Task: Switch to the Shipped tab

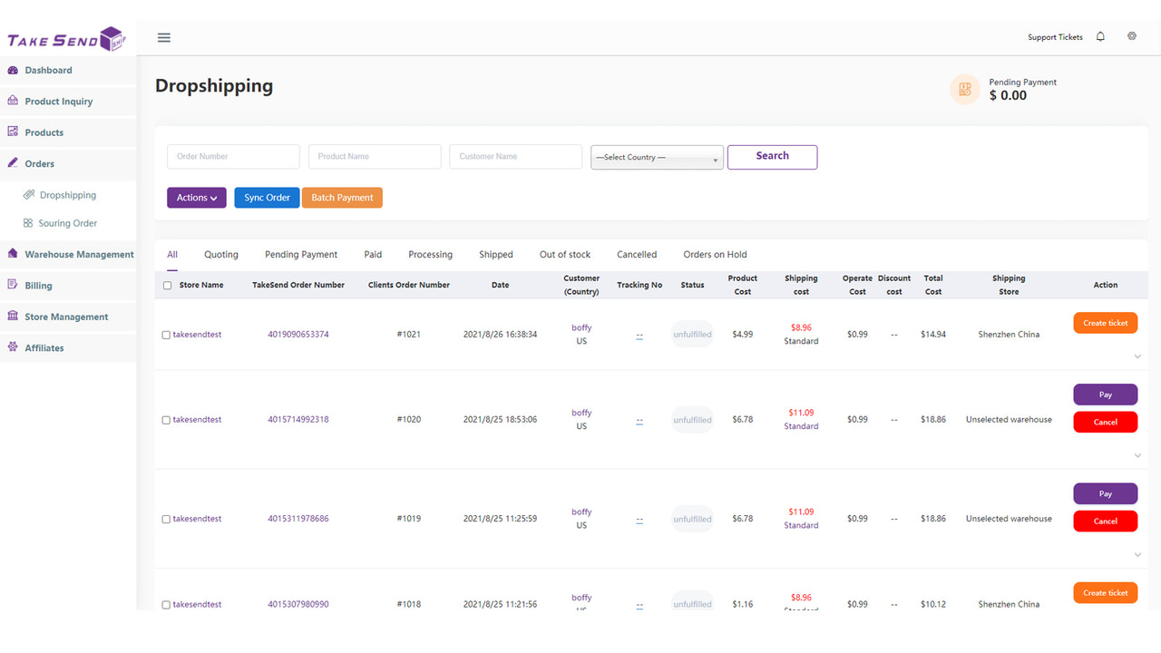Action: click(496, 255)
